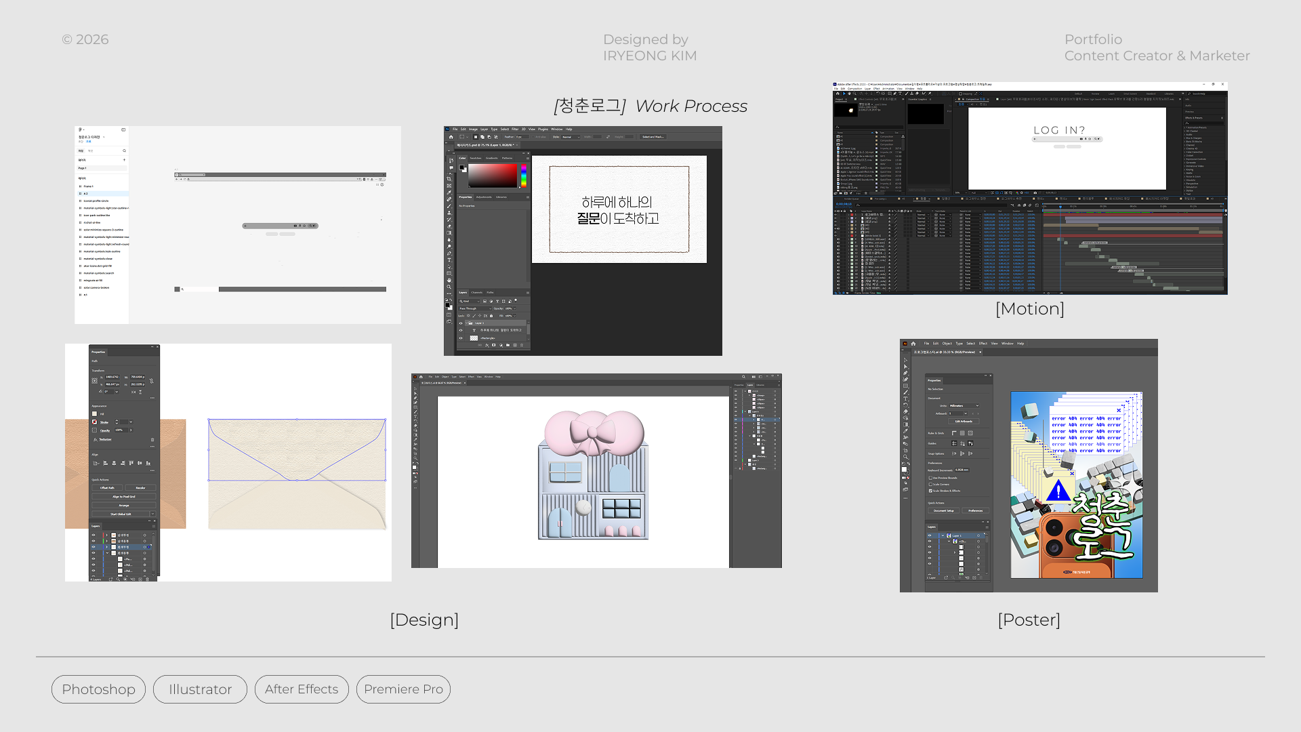
Task: Open the Filter menu in Photoshop
Action: tap(515, 129)
